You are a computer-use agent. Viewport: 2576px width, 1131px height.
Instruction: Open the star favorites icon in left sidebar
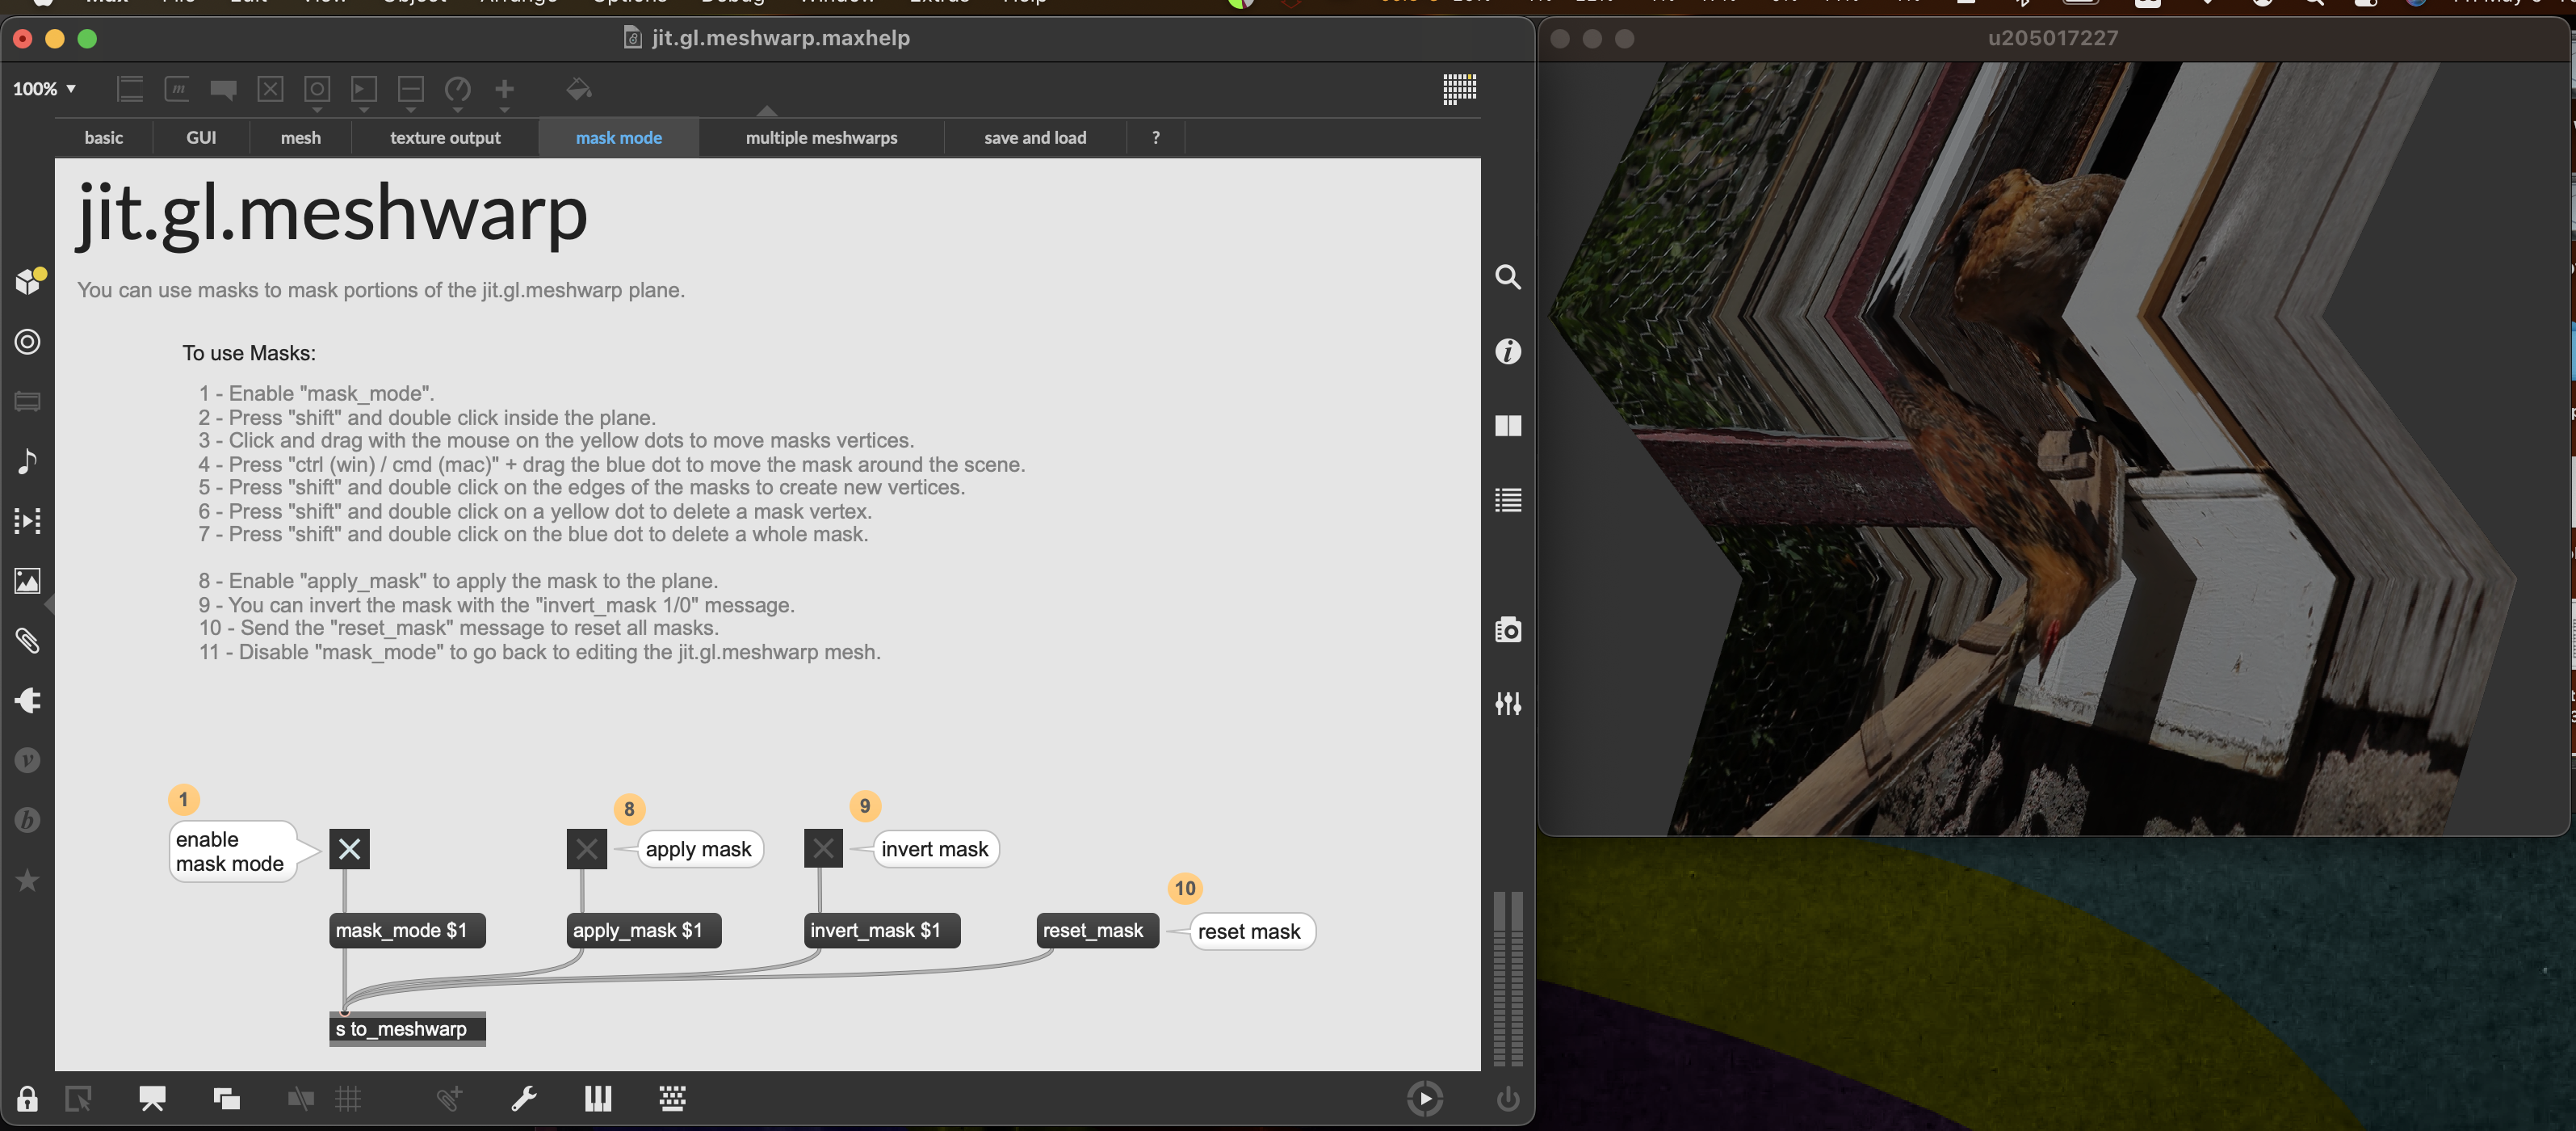[28, 880]
